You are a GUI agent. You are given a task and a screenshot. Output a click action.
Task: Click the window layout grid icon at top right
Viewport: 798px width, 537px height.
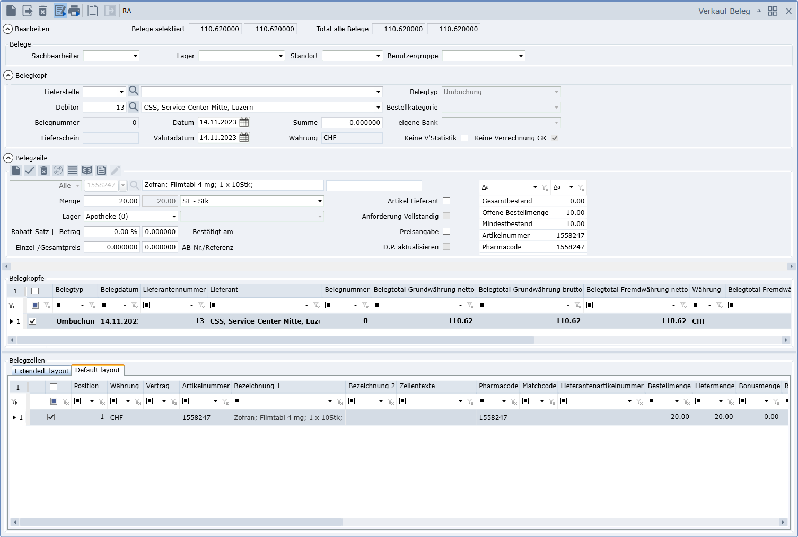click(x=773, y=11)
